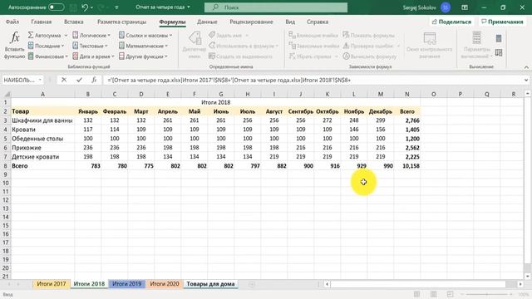Switch to Page Layout view icon

click(433, 294)
